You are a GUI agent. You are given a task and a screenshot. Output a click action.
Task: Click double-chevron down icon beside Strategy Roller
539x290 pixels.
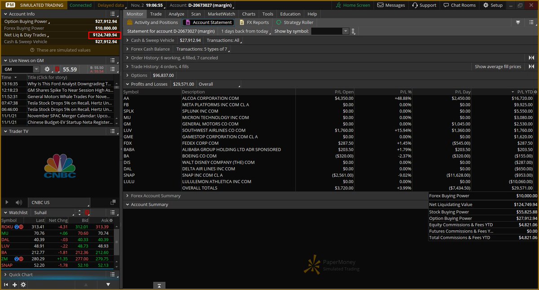click(x=518, y=22)
